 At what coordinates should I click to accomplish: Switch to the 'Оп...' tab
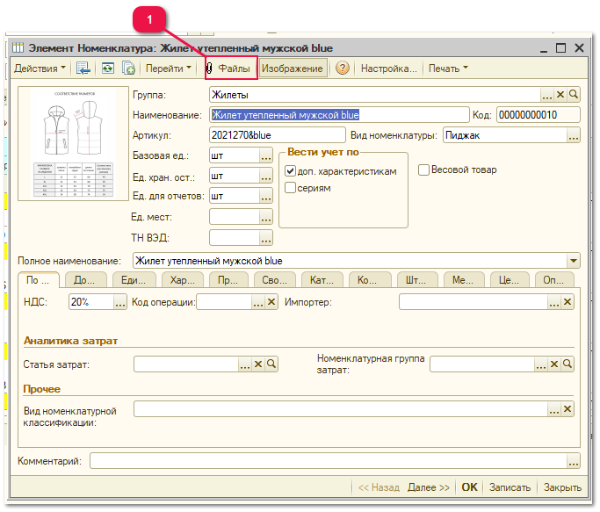(554, 280)
